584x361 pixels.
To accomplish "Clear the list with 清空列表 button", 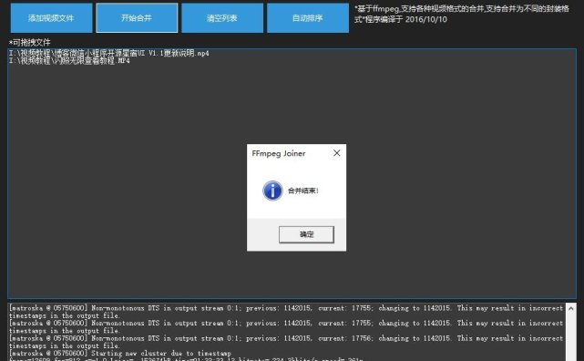I will pyautogui.click(x=222, y=18).
